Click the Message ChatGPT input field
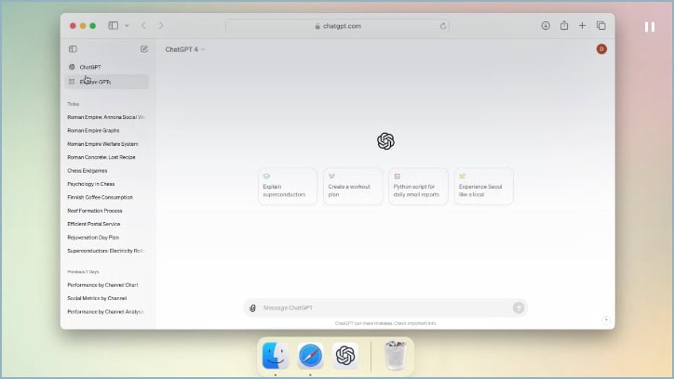Screen dimensions: 674x379 coord(385,307)
